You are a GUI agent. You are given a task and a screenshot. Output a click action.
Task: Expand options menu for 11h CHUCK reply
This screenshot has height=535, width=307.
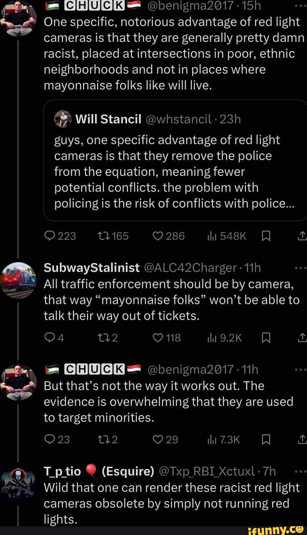[x=301, y=369]
